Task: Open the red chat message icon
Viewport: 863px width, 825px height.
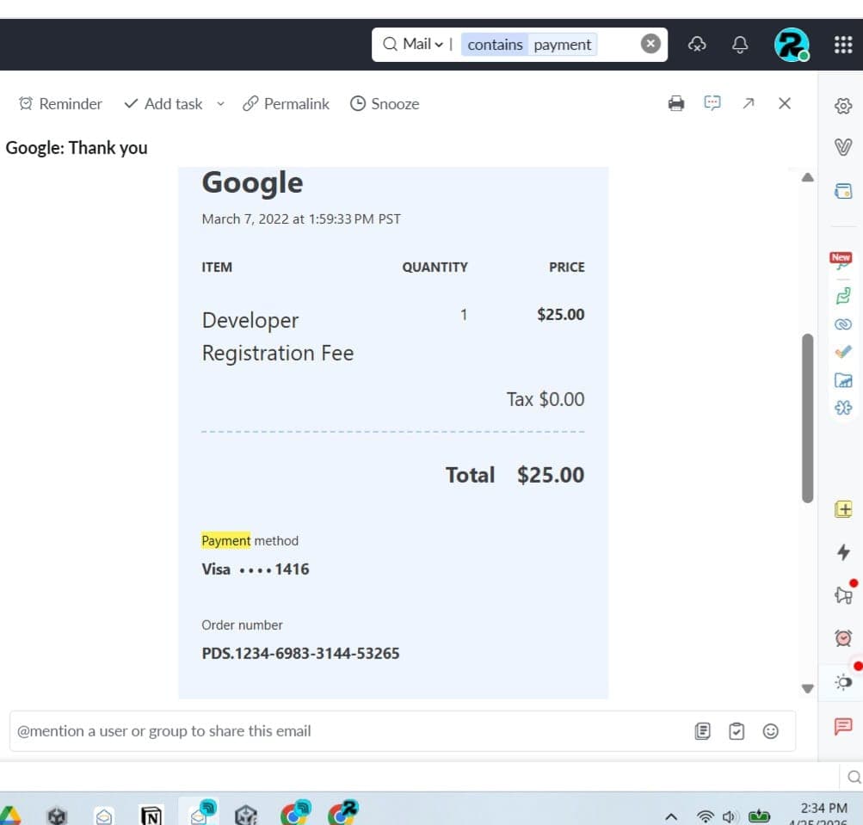Action: tap(843, 726)
